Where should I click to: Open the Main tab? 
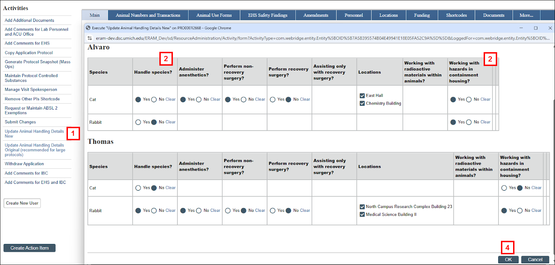[95, 15]
